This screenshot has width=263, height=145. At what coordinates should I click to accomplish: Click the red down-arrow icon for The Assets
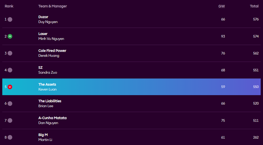(x=10, y=87)
